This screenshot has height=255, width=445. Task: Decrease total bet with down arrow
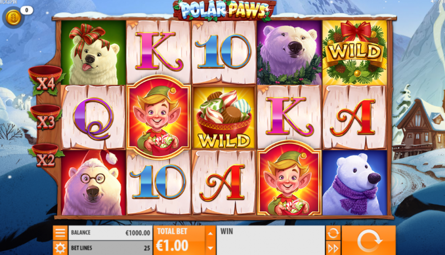tap(210, 248)
